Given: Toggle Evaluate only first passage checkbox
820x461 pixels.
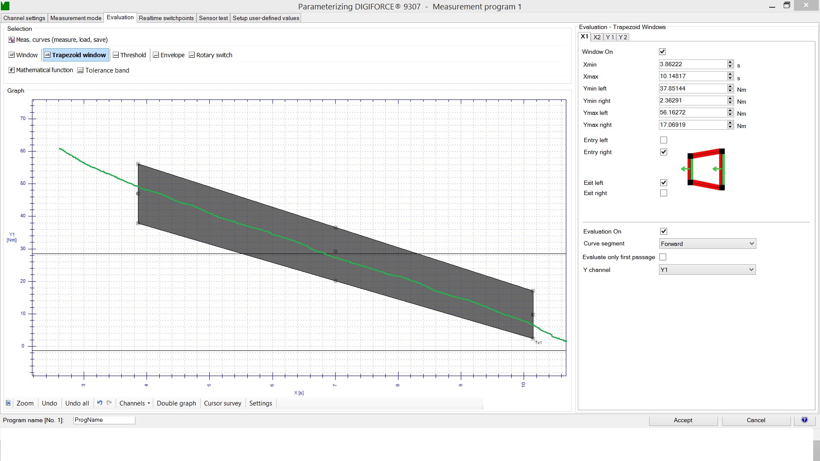Looking at the screenshot, I should tap(663, 257).
